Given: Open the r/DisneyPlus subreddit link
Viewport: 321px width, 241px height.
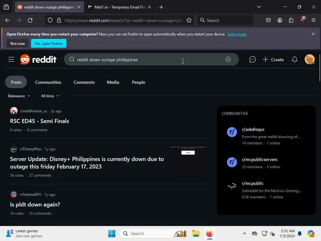Looking at the screenshot, I should 30,149.
